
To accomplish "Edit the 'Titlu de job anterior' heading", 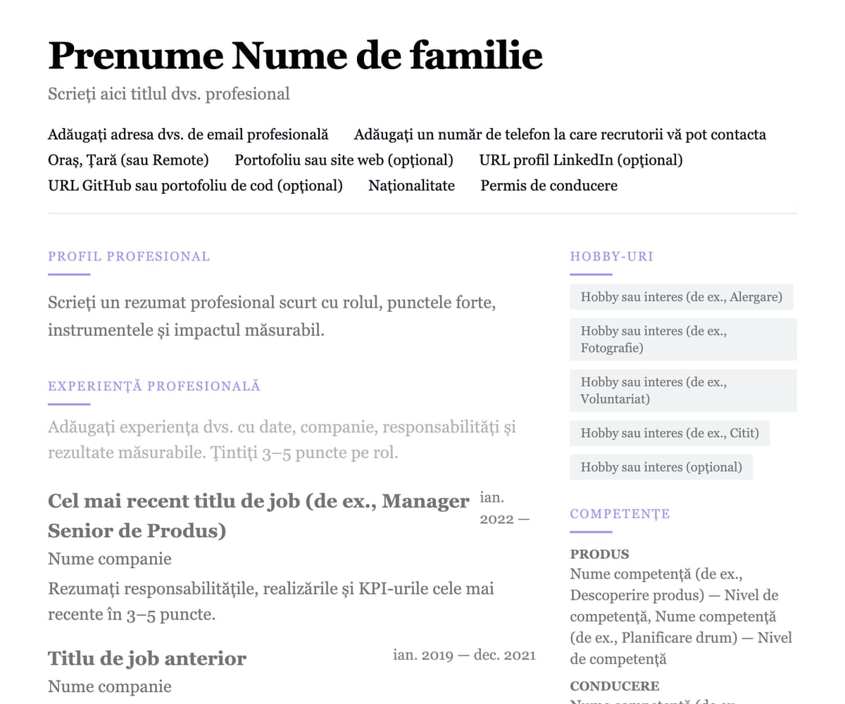I will pos(147,659).
